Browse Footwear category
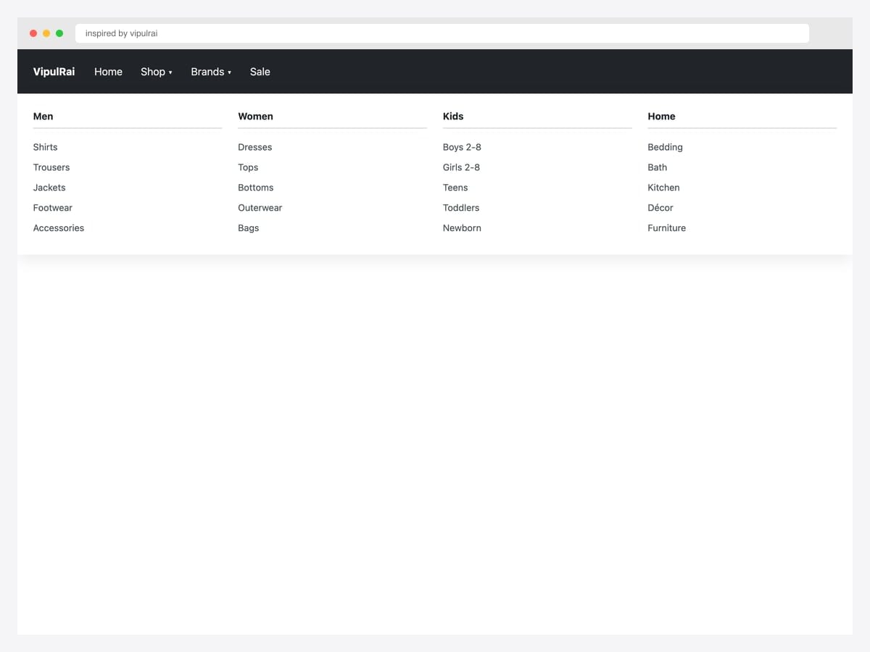870x652 pixels. (53, 208)
